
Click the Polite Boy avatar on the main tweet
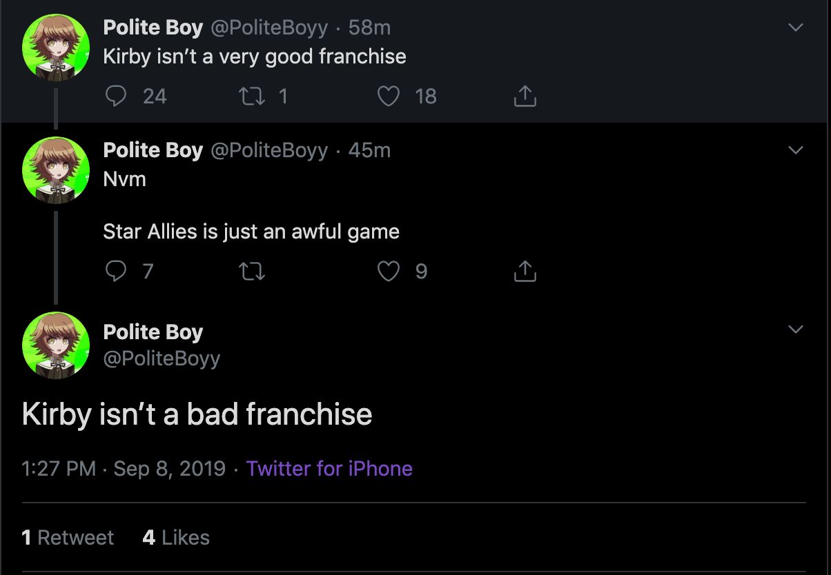tap(56, 345)
